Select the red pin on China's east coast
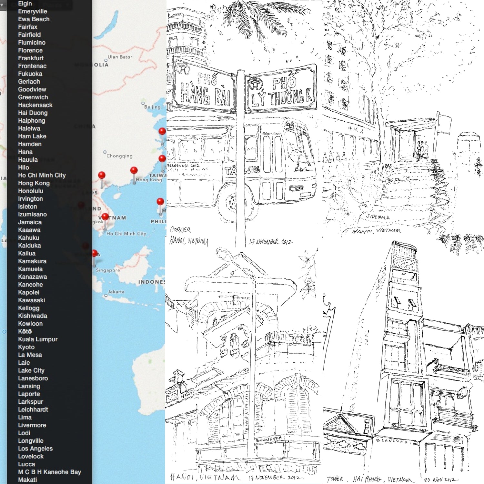This screenshot has height=484, width=484. tap(162, 131)
